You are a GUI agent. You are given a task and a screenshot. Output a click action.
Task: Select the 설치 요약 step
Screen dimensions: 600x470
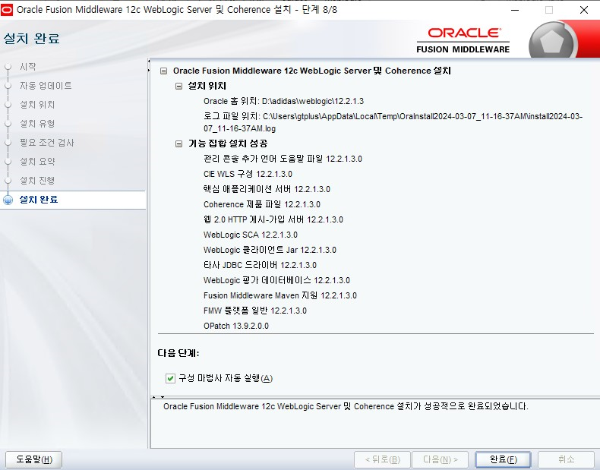(x=37, y=162)
